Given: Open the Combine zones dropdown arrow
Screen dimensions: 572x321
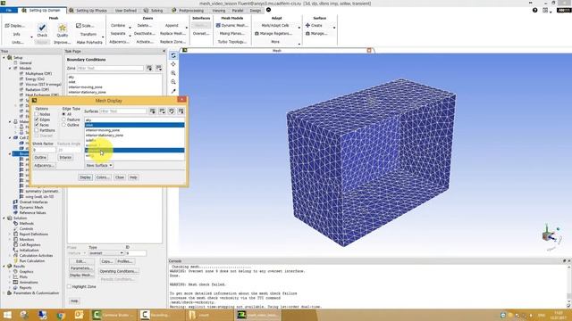Looking at the screenshot, I should tap(130, 28).
